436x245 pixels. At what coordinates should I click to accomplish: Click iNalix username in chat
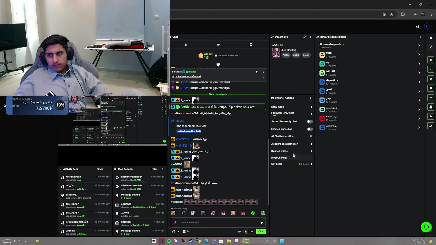pyautogui.click(x=180, y=121)
